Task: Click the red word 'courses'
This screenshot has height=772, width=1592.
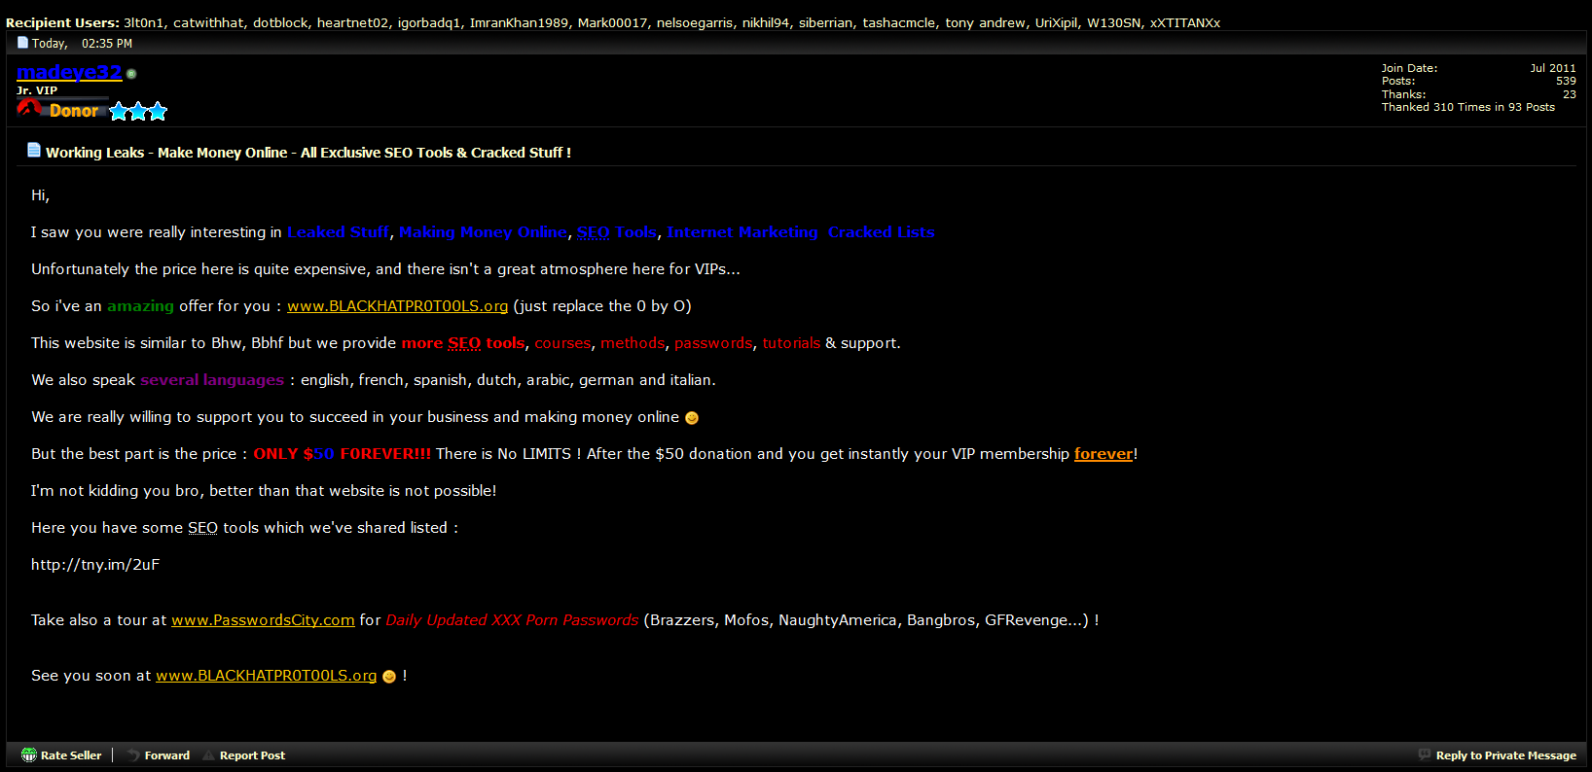Action: pos(562,343)
